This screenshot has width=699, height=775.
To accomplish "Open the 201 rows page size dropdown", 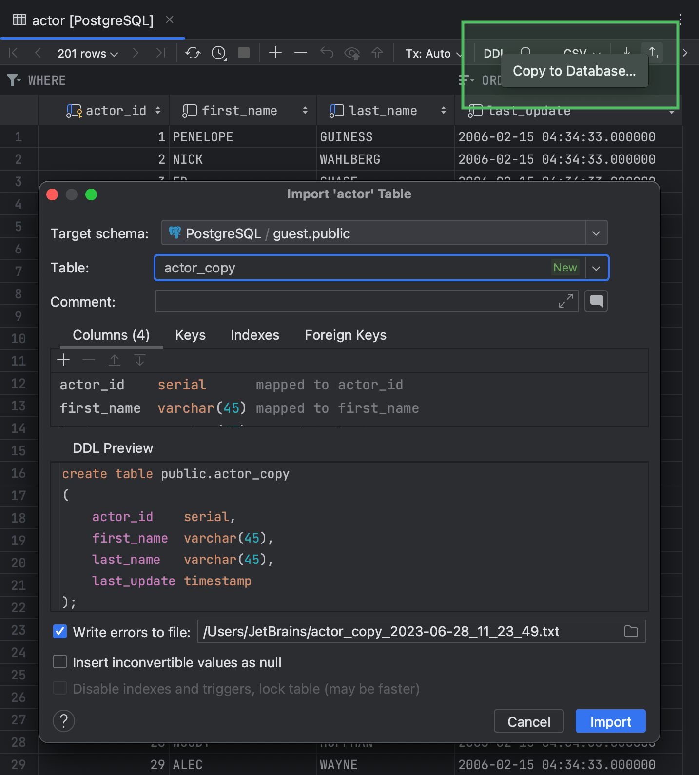I will [88, 54].
